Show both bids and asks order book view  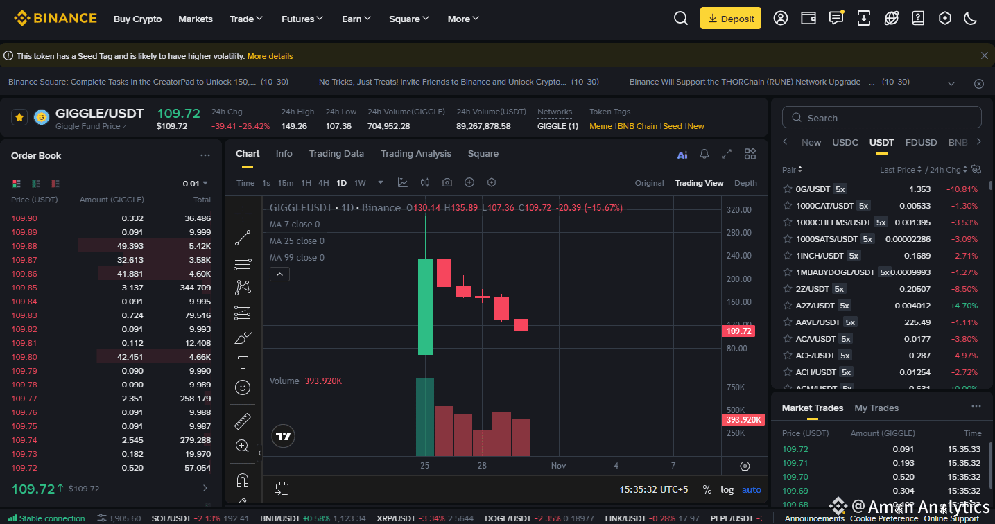tap(16, 184)
